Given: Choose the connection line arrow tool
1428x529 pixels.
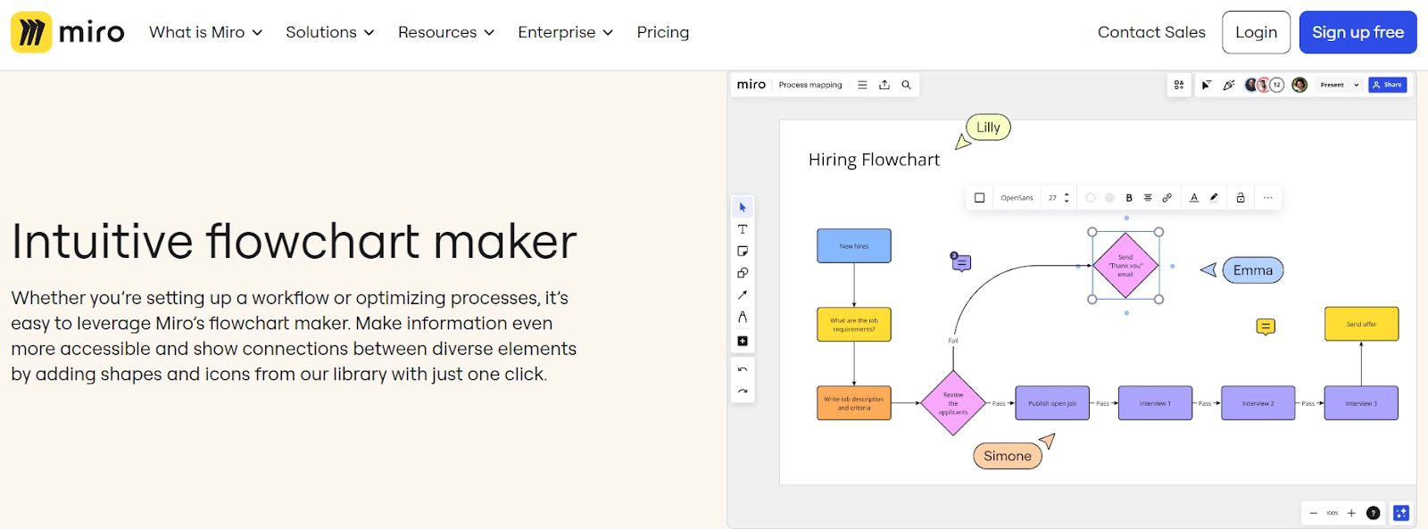Looking at the screenshot, I should coord(743,295).
